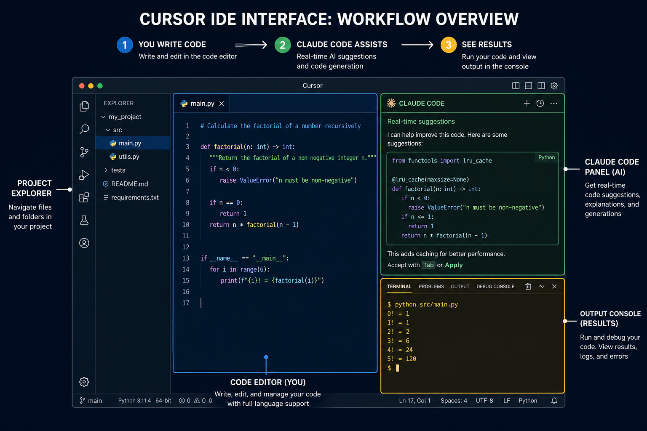The height and width of the screenshot is (431, 647).
Task: Click the Tab key hint in Claude panel
Action: click(428, 265)
